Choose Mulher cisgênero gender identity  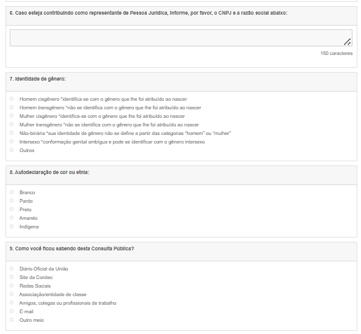pyautogui.click(x=12, y=116)
